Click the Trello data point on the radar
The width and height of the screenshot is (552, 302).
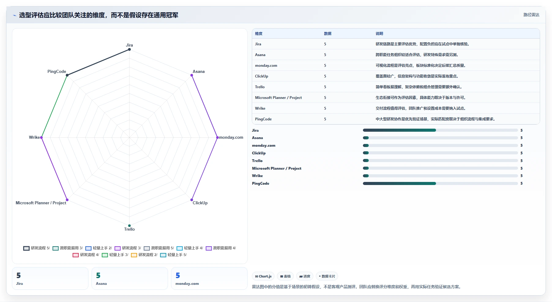129,226
